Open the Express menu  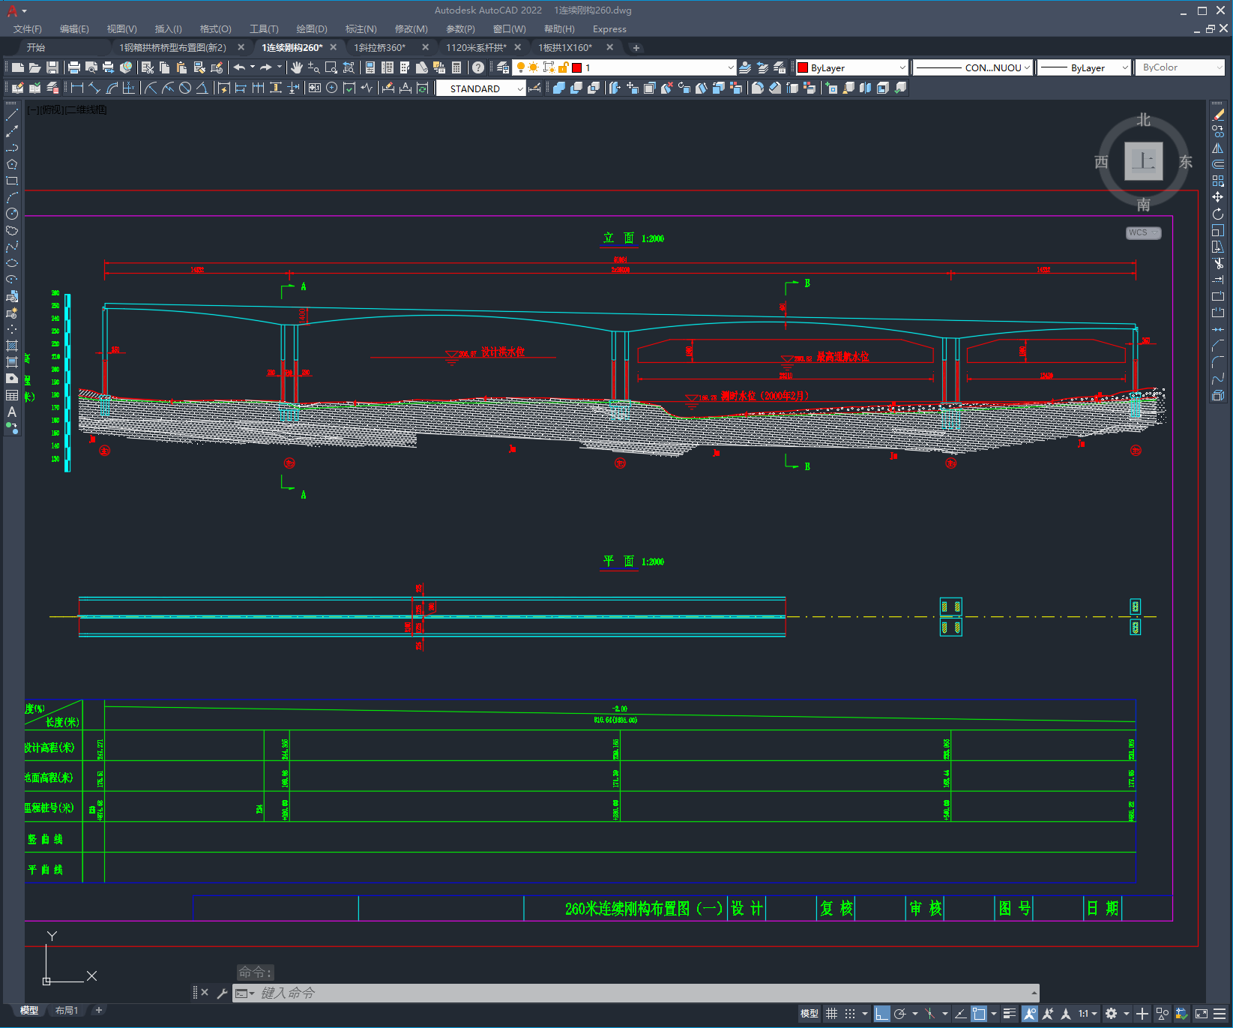pyautogui.click(x=609, y=29)
